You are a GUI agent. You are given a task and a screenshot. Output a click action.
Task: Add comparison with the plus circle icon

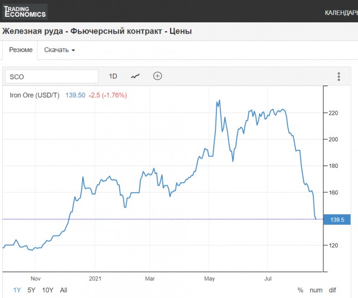[x=158, y=76]
